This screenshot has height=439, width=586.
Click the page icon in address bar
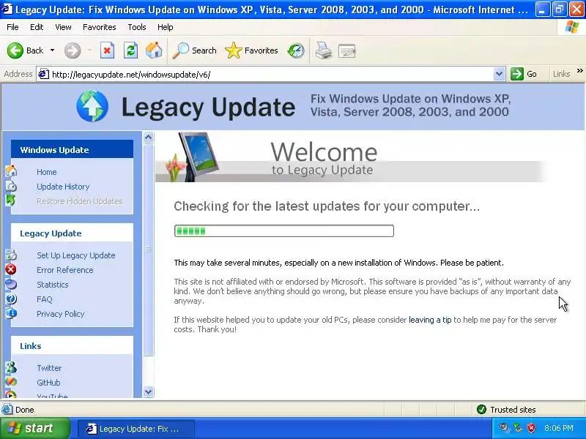tap(44, 75)
